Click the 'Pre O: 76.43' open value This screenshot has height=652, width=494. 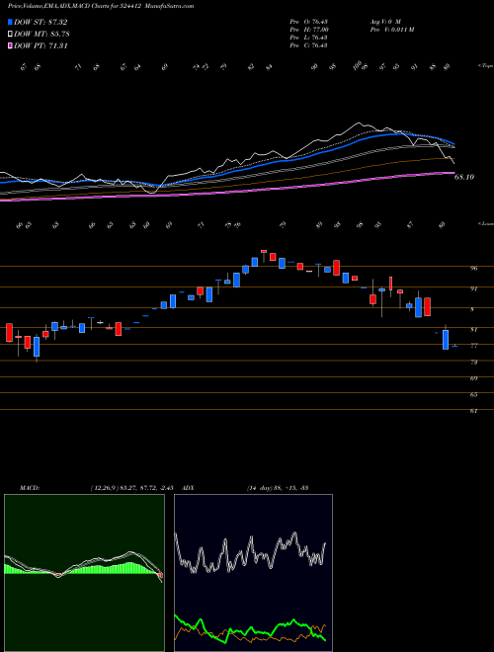(x=308, y=22)
